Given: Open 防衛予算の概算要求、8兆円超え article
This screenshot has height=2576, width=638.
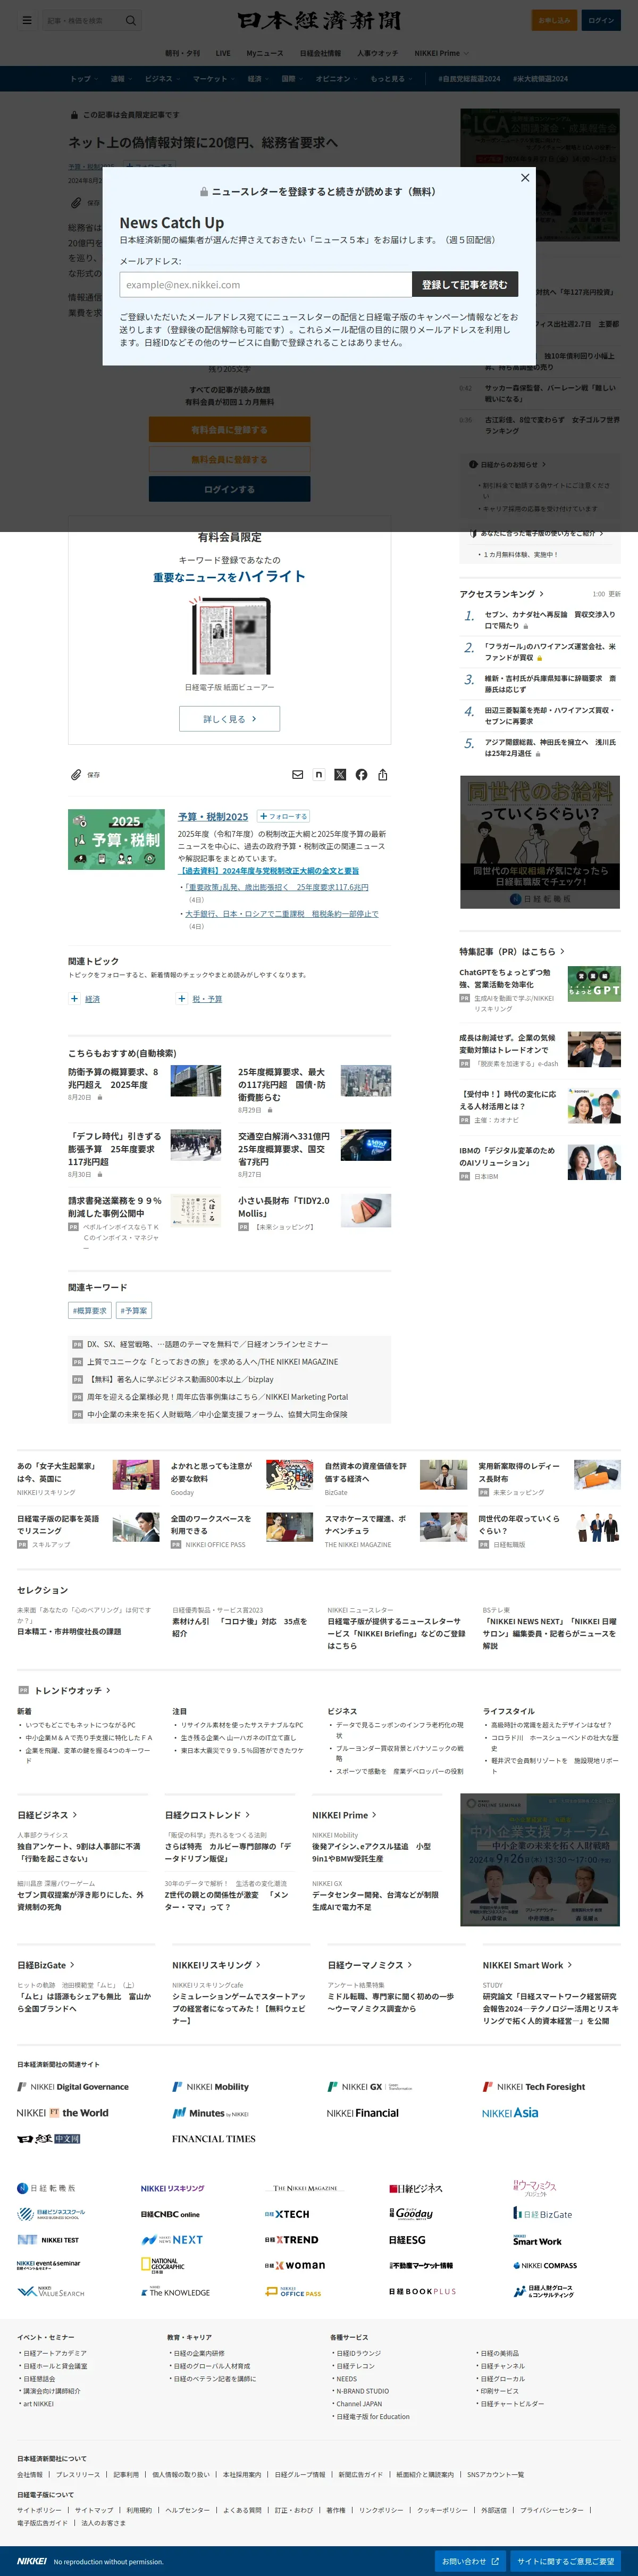Looking at the screenshot, I should tap(113, 1078).
